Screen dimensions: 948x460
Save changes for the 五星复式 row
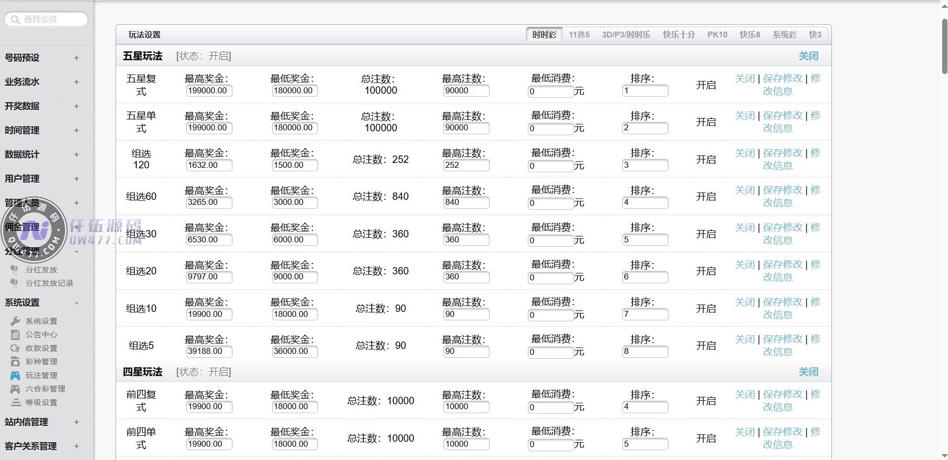783,79
